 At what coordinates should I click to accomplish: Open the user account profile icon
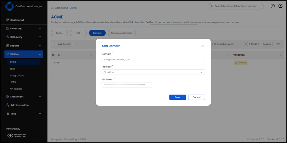tap(281, 6)
